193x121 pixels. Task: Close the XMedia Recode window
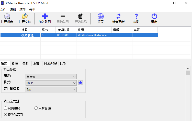click(x=186, y=3)
